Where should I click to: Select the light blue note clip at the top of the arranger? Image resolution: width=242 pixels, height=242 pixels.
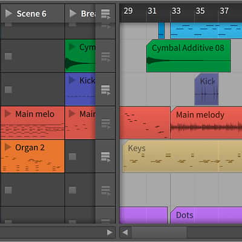pos(206,30)
